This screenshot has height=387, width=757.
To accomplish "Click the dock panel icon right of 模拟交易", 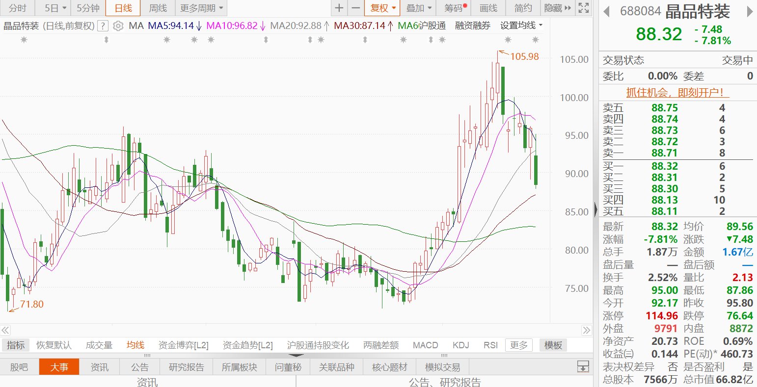I will tap(583, 366).
